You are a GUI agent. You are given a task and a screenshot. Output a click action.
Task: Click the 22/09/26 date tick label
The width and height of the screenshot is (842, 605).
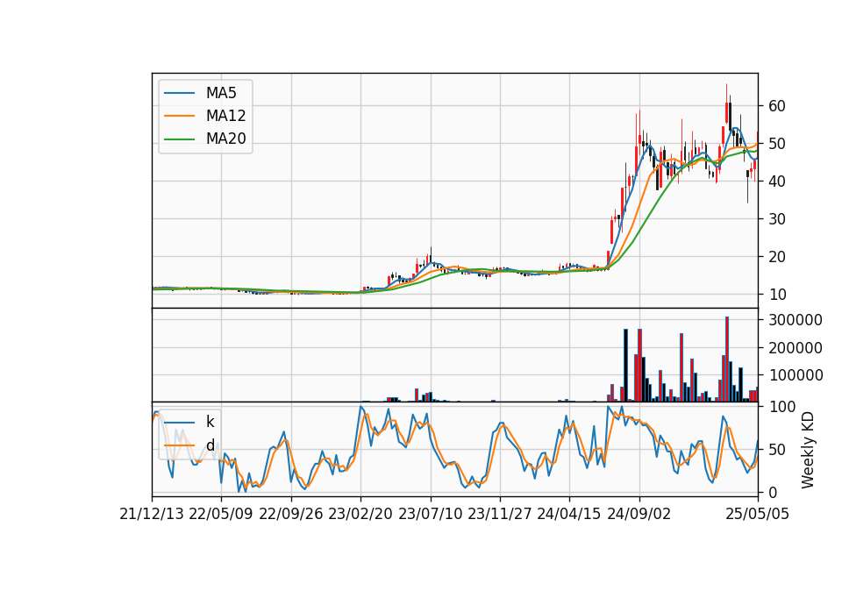point(291,514)
